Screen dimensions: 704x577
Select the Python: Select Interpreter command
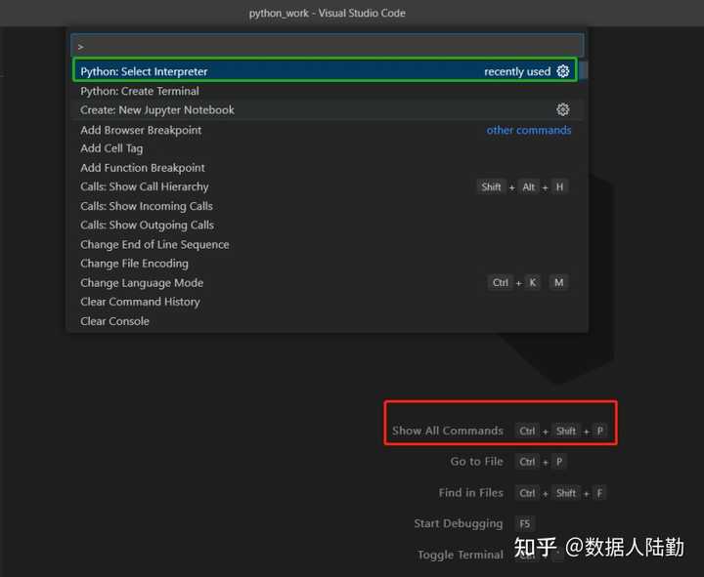(x=325, y=71)
